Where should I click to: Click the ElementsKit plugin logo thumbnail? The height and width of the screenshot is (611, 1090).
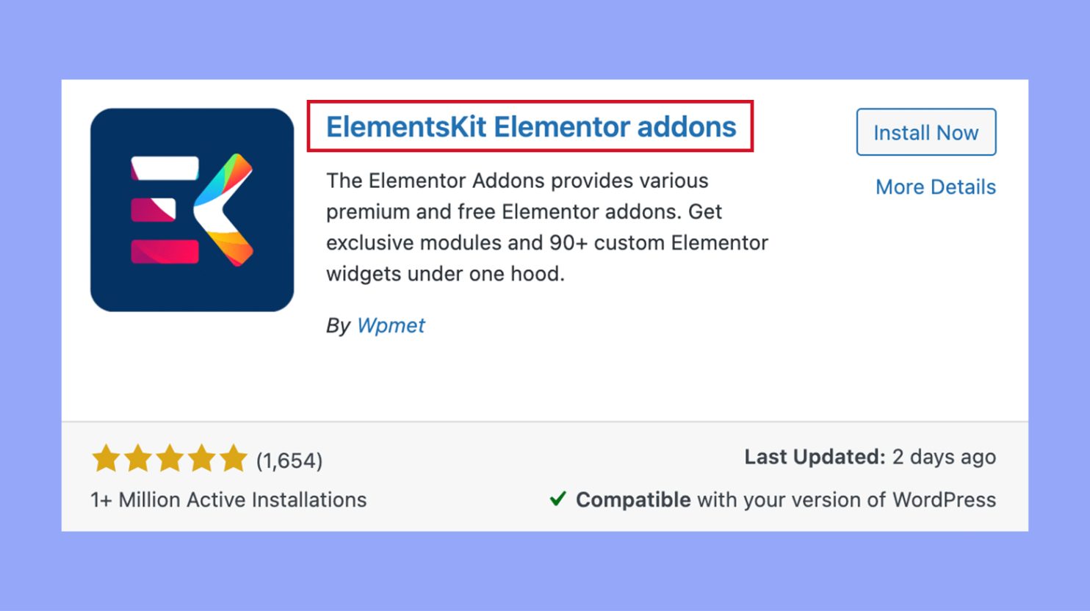coord(192,210)
